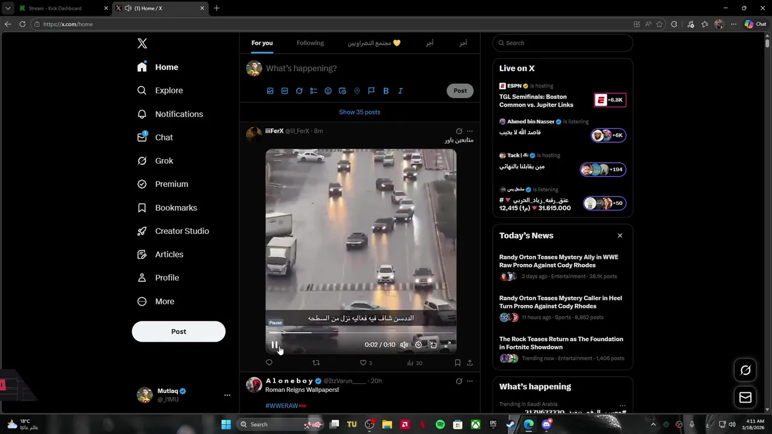
Task: Schedule post with calendar icon
Action: [x=343, y=91]
